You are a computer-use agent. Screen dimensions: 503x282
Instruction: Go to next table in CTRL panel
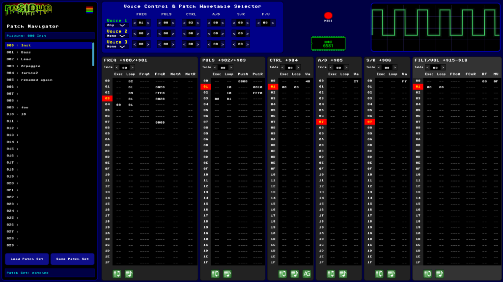point(298,67)
